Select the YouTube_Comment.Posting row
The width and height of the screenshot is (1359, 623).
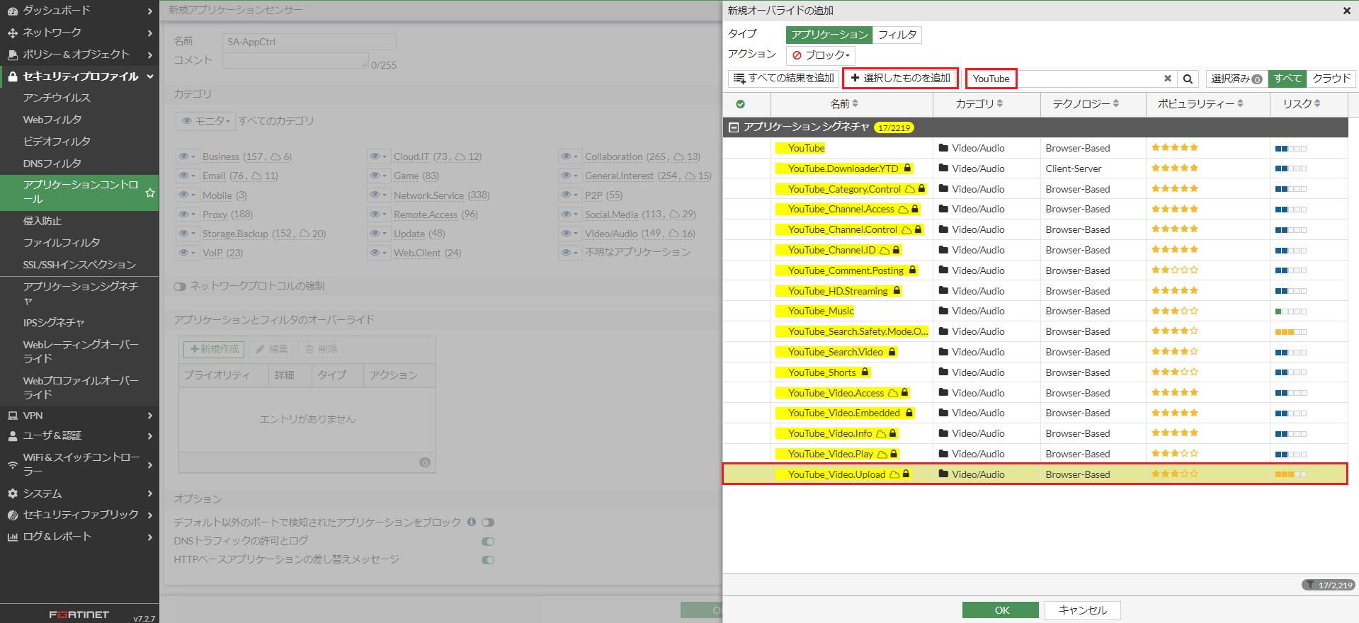1035,270
